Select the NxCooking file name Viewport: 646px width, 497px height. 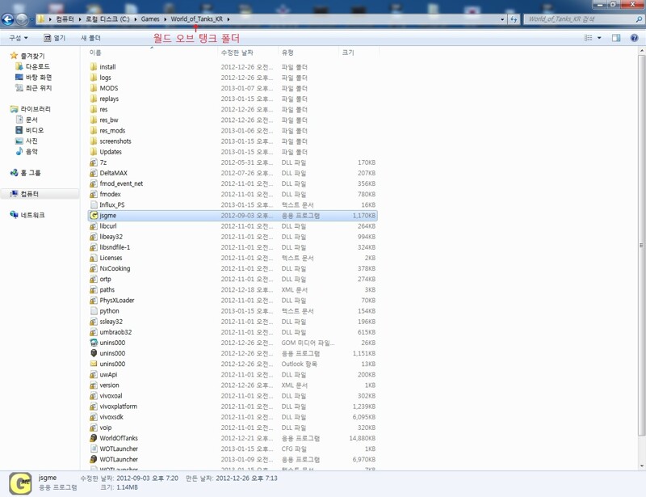coord(115,268)
